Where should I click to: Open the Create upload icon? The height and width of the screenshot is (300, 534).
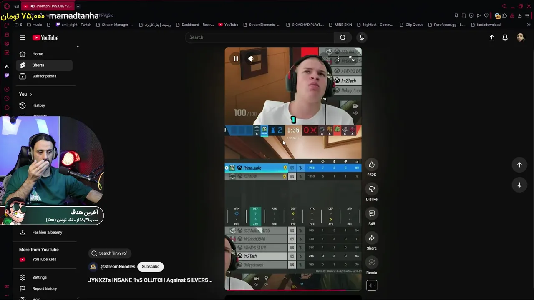point(491,37)
